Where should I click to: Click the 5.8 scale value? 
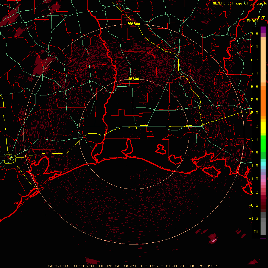tap(255, 100)
